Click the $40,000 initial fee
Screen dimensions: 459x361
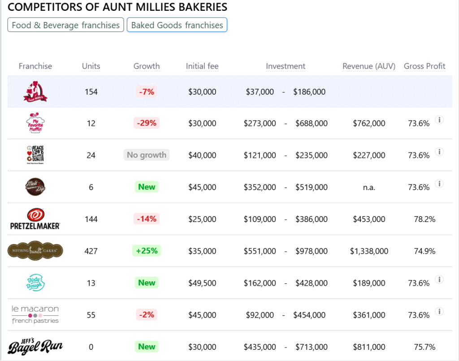tap(202, 156)
